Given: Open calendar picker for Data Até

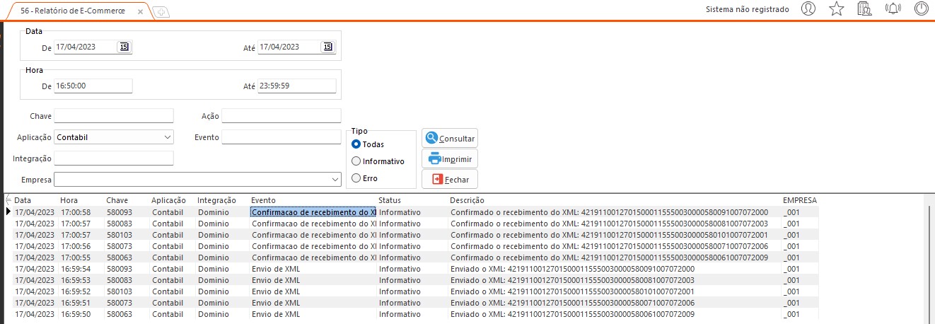Looking at the screenshot, I should pos(327,47).
